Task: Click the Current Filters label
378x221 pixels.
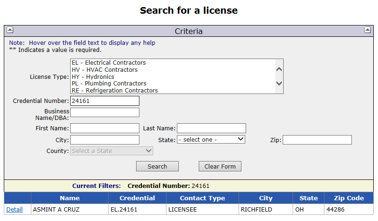Action: tap(96, 186)
